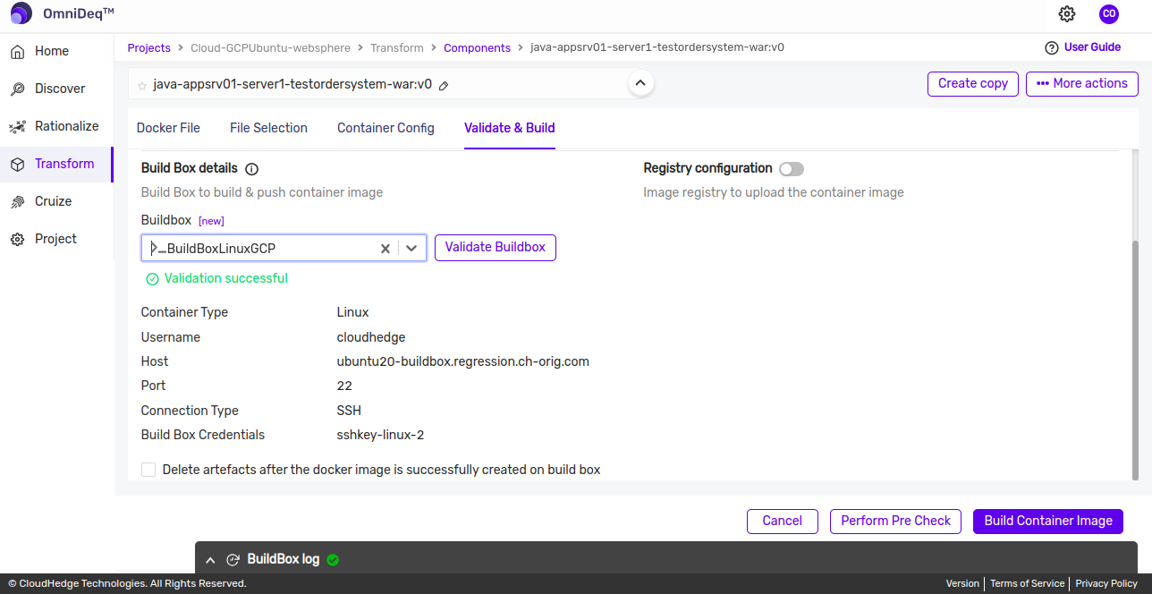Select the Validate & Build tab
Screen dimensions: 1152x594
pos(510,128)
